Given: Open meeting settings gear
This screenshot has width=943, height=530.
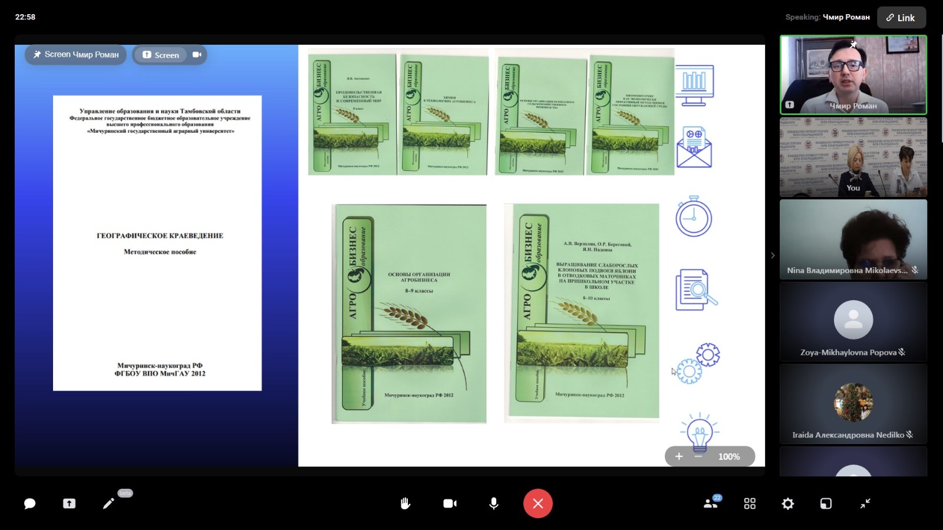Looking at the screenshot, I should pos(788,503).
